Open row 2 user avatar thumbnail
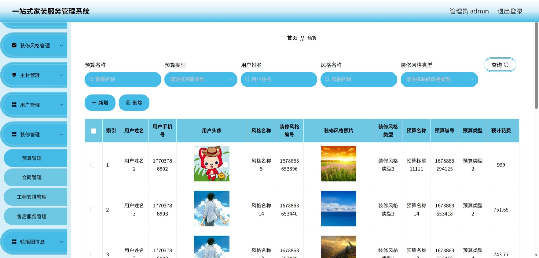This screenshot has height=258, width=539. pos(212,208)
